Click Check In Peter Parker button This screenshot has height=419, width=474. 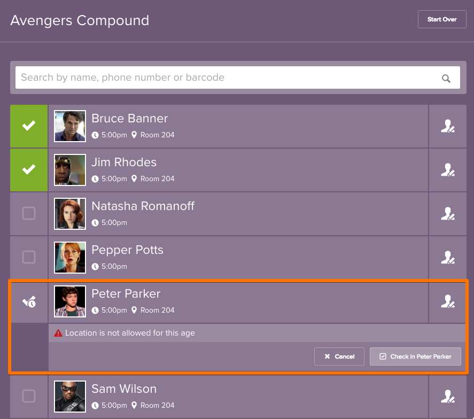415,356
